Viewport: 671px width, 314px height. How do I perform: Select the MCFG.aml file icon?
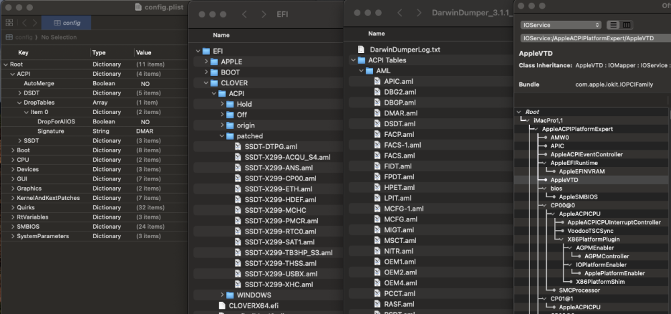pyautogui.click(x=377, y=219)
